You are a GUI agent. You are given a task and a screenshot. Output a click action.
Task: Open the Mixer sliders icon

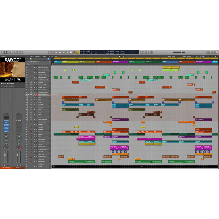pyautogui.click(x=19, y=52)
